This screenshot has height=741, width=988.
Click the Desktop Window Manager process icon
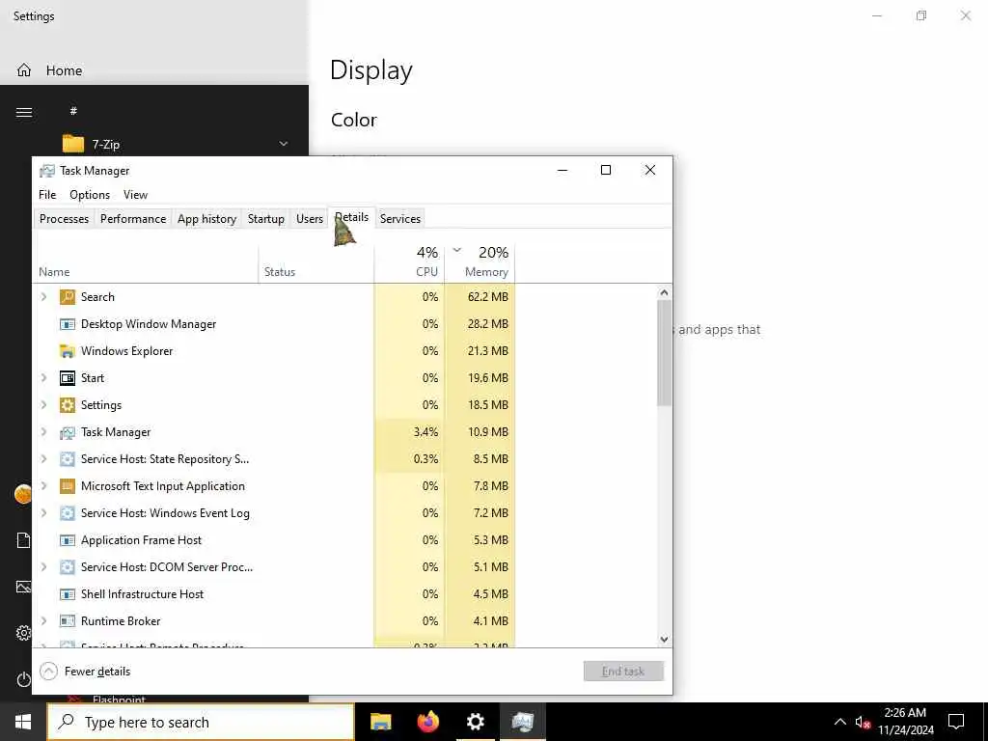[x=68, y=324]
